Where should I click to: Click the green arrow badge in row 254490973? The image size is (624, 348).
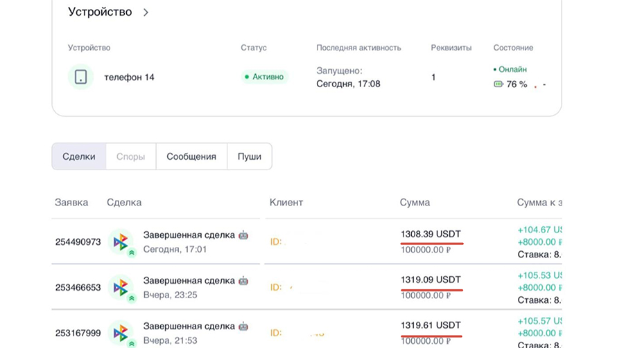pos(132,253)
